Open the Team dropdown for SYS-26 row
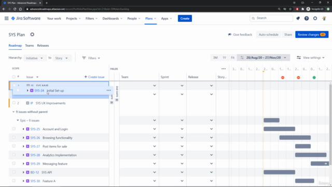 tap(155, 138)
